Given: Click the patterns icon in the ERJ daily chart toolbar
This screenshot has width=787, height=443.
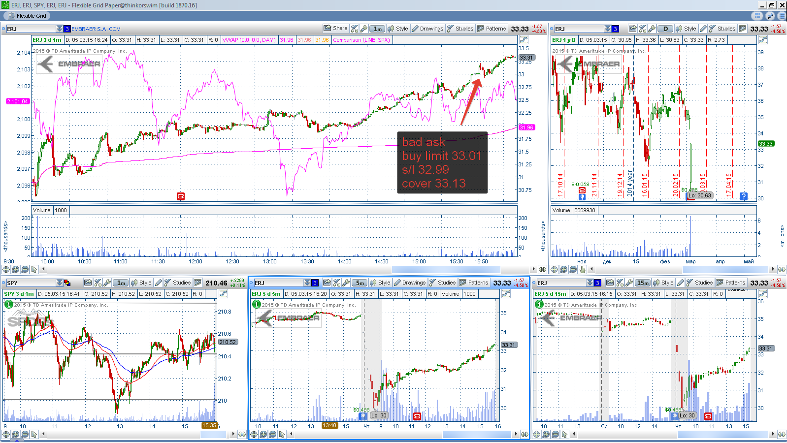Looking at the screenshot, I should tap(743, 29).
